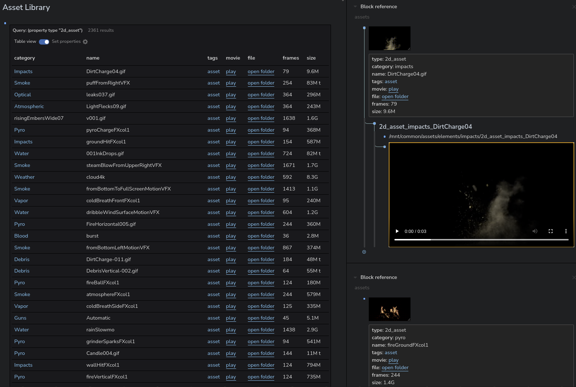Toggle the Table view switch off
Viewport: 576px width, 387px height.
pyautogui.click(x=44, y=42)
